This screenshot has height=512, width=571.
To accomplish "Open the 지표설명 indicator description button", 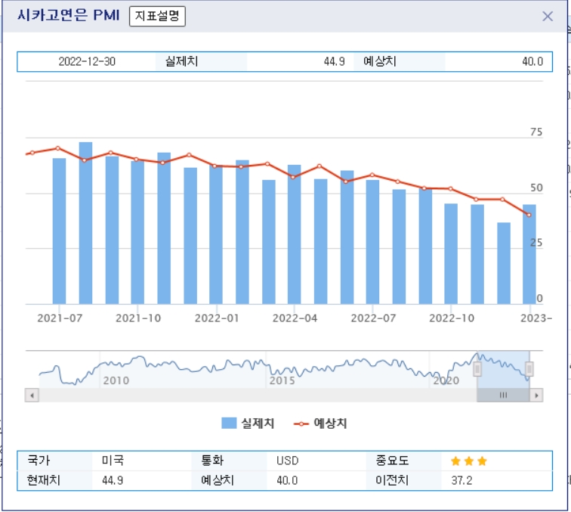I will [x=157, y=16].
